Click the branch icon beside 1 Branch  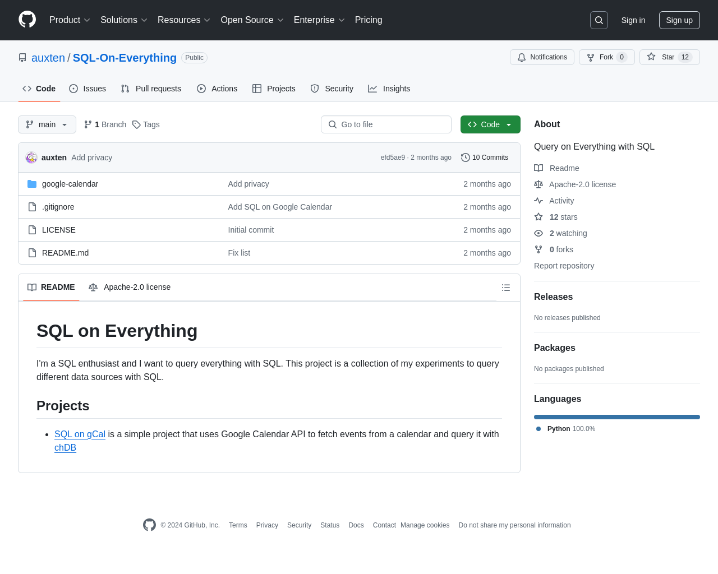coord(88,124)
